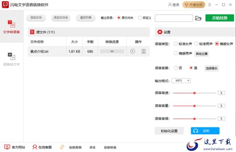Click the 1.81 KB size cell
This screenshot has width=236, height=152.
pyautogui.click(x=74, y=52)
